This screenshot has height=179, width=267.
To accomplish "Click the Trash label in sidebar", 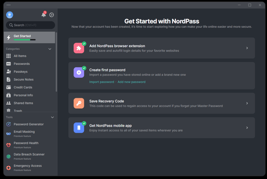I will [x=18, y=111].
